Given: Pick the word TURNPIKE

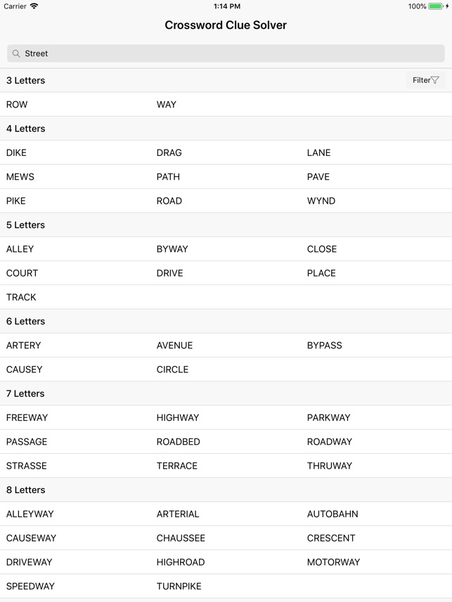Looking at the screenshot, I should point(179,587).
